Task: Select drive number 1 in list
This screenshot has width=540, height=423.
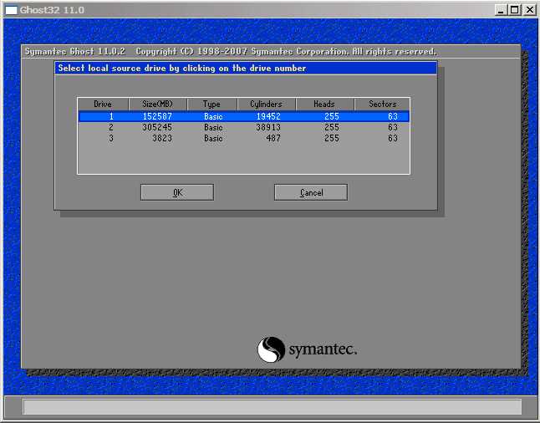Action: 244,116
